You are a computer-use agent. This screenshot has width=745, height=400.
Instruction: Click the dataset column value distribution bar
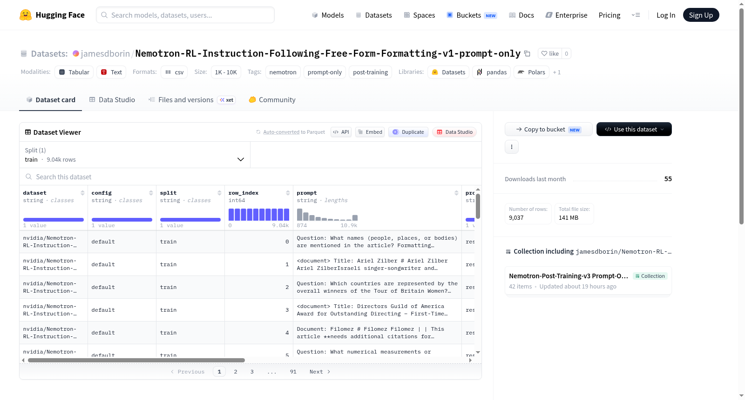(x=54, y=220)
